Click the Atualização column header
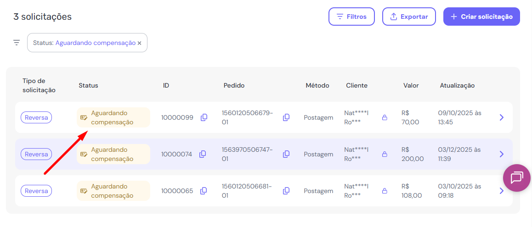This screenshot has height=227, width=532. click(457, 85)
